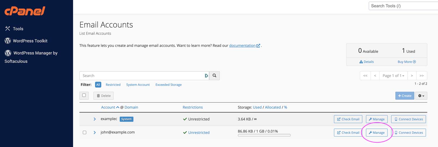Click Manage for john@example.com
Viewport: 438px width, 147px height.
click(377, 132)
